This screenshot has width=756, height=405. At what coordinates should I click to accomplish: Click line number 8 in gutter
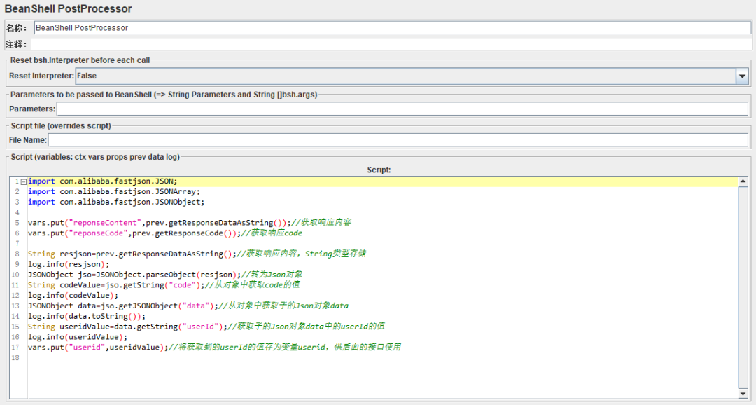point(15,254)
